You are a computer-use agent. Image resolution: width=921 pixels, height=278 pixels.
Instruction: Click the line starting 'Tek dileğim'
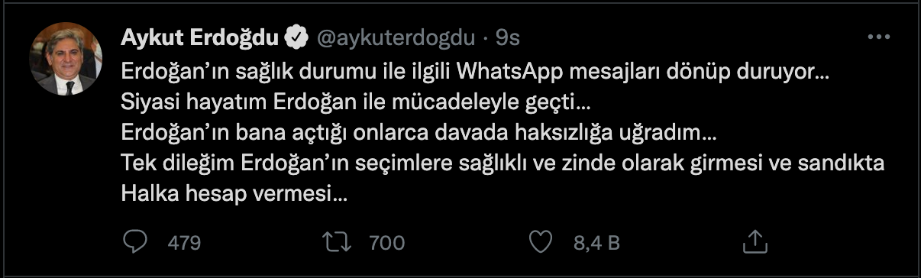pyautogui.click(x=502, y=164)
